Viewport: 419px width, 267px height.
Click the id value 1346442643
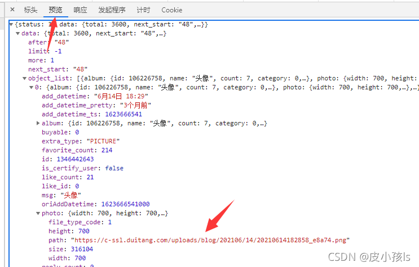(76, 159)
